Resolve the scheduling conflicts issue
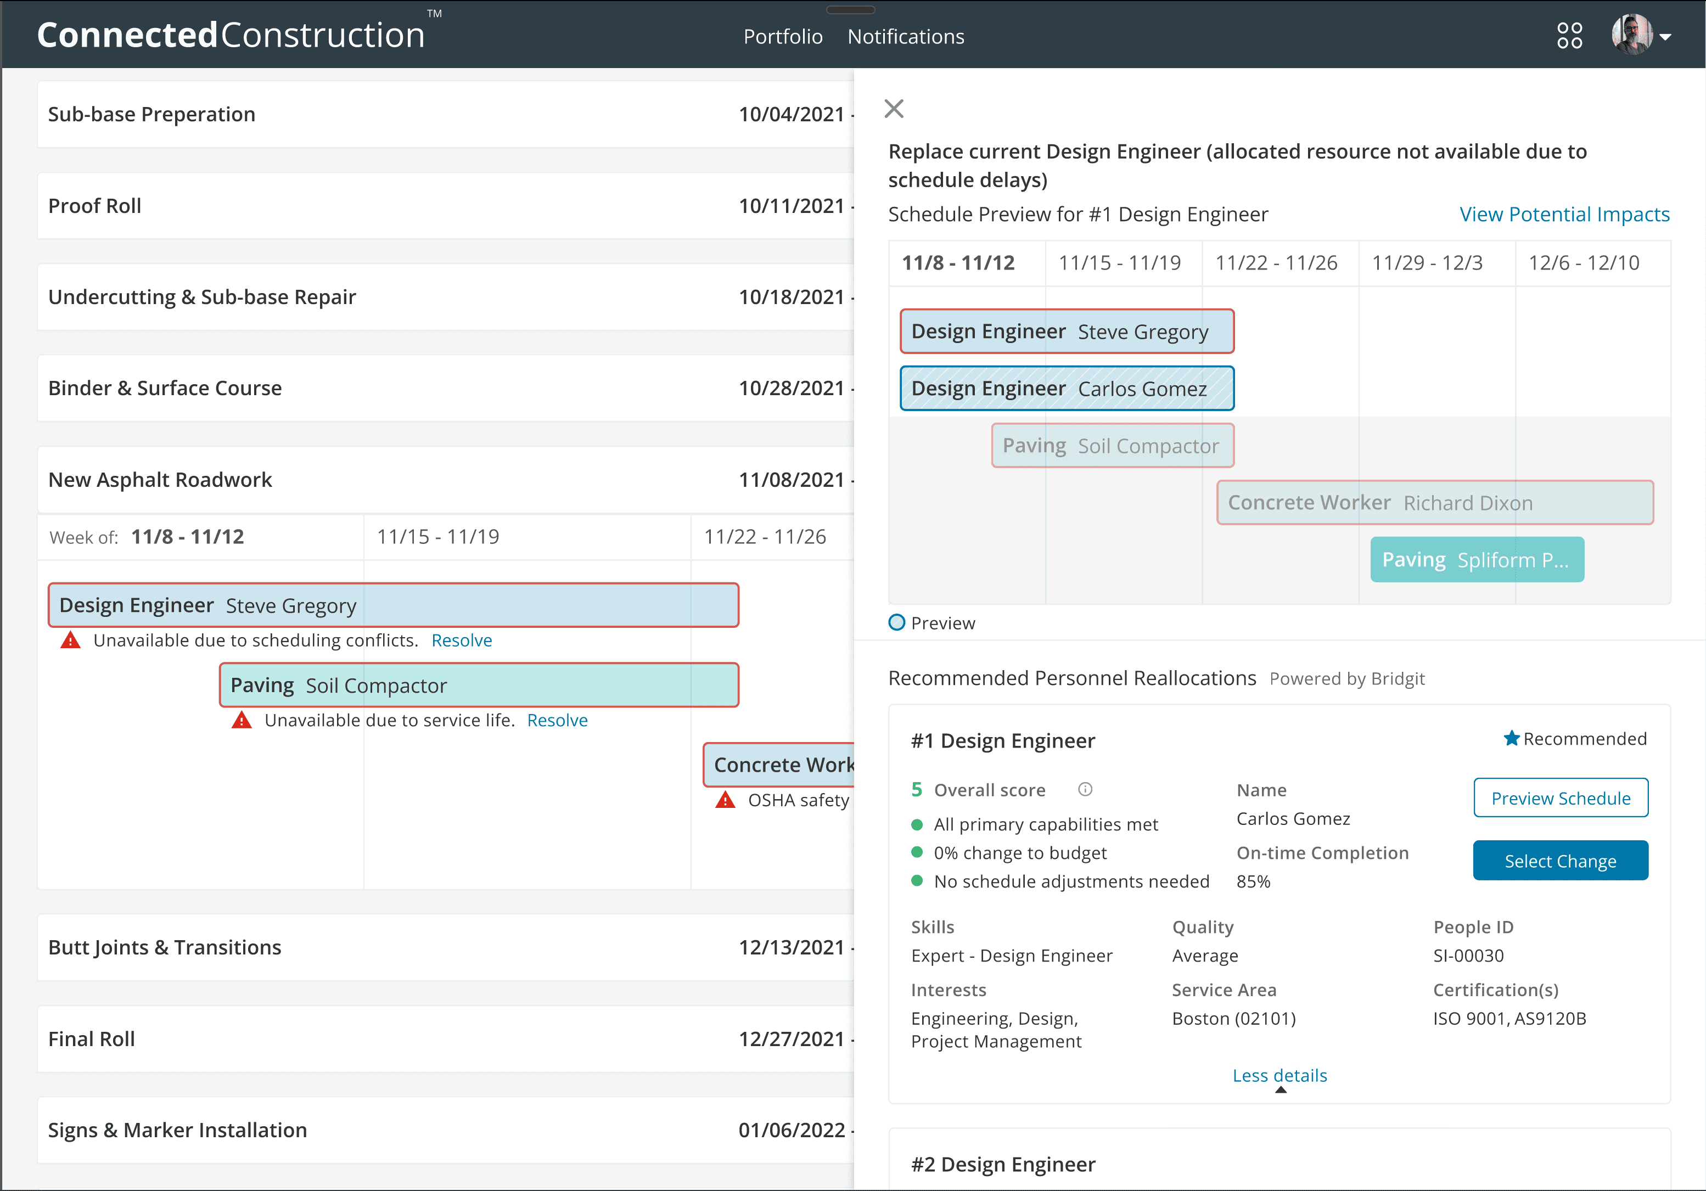Image resolution: width=1706 pixels, height=1191 pixels. [x=462, y=640]
